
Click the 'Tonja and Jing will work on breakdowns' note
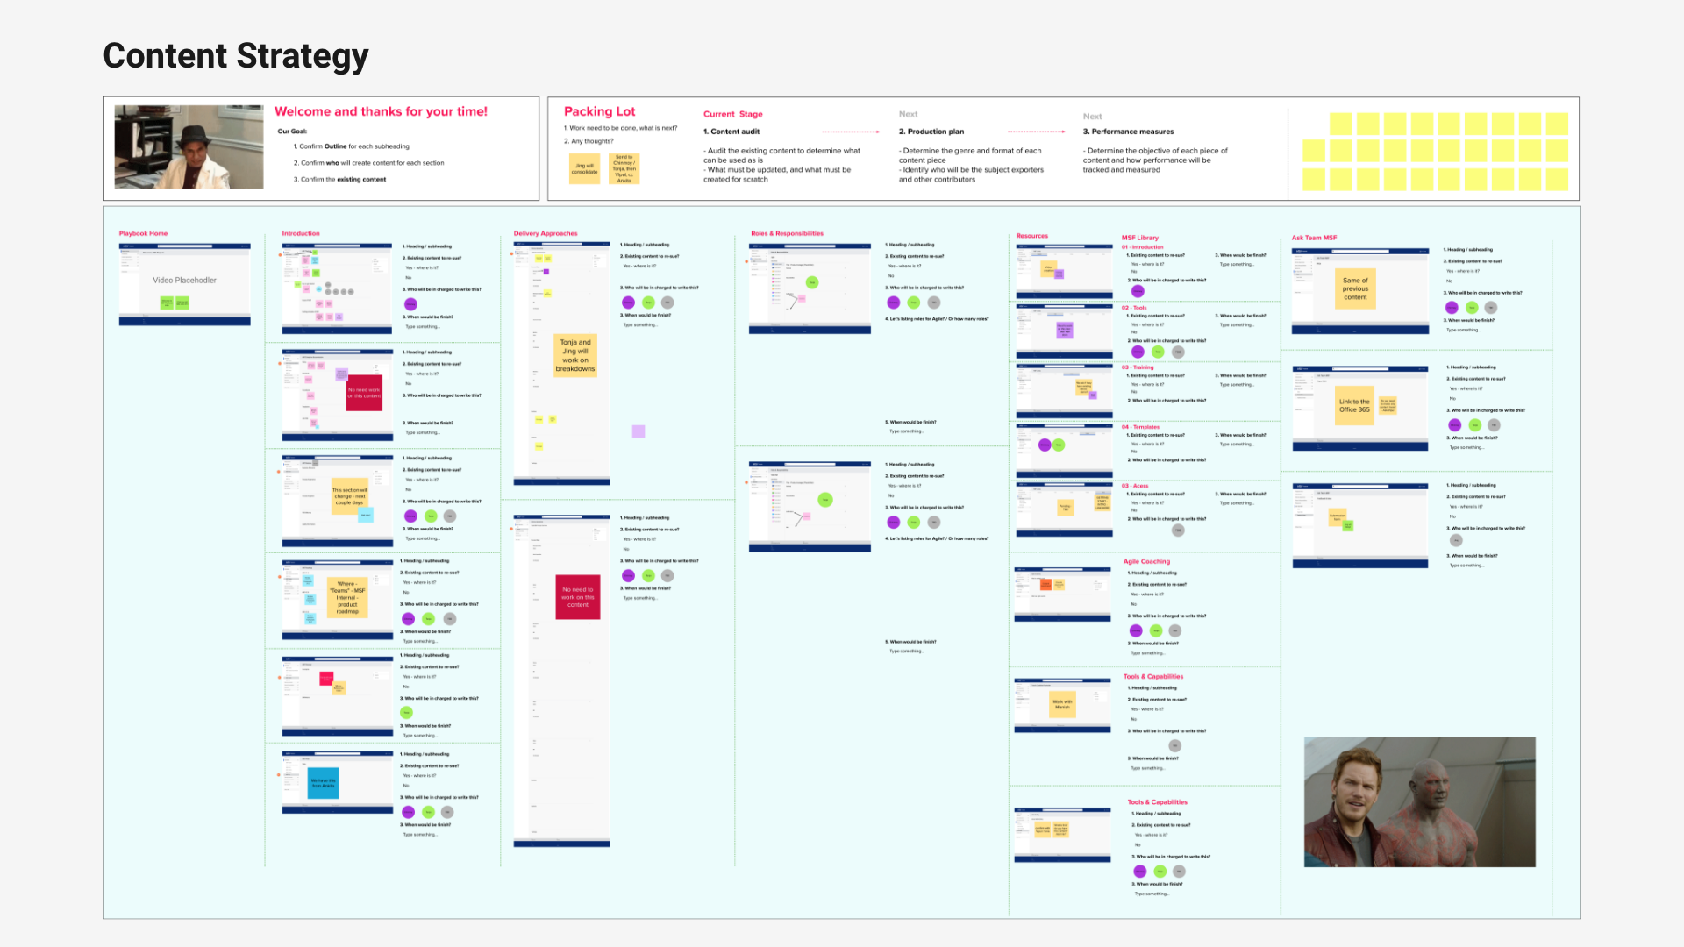tap(574, 355)
